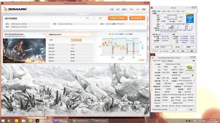Click the 3DMark title bar app icon

[2, 3]
